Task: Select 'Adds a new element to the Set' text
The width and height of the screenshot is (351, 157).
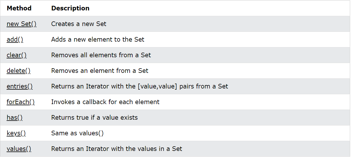Action: coord(98,40)
